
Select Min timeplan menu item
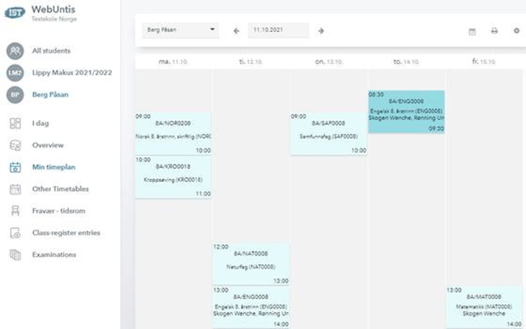point(53,167)
